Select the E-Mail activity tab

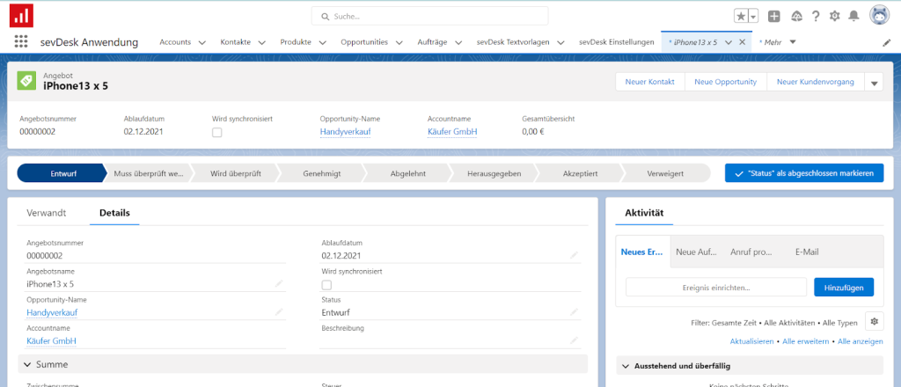[807, 252]
